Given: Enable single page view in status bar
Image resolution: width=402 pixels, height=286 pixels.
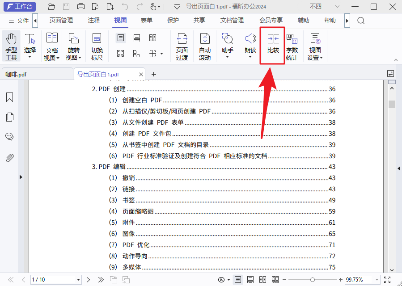Looking at the screenshot, I should click(x=238, y=280).
